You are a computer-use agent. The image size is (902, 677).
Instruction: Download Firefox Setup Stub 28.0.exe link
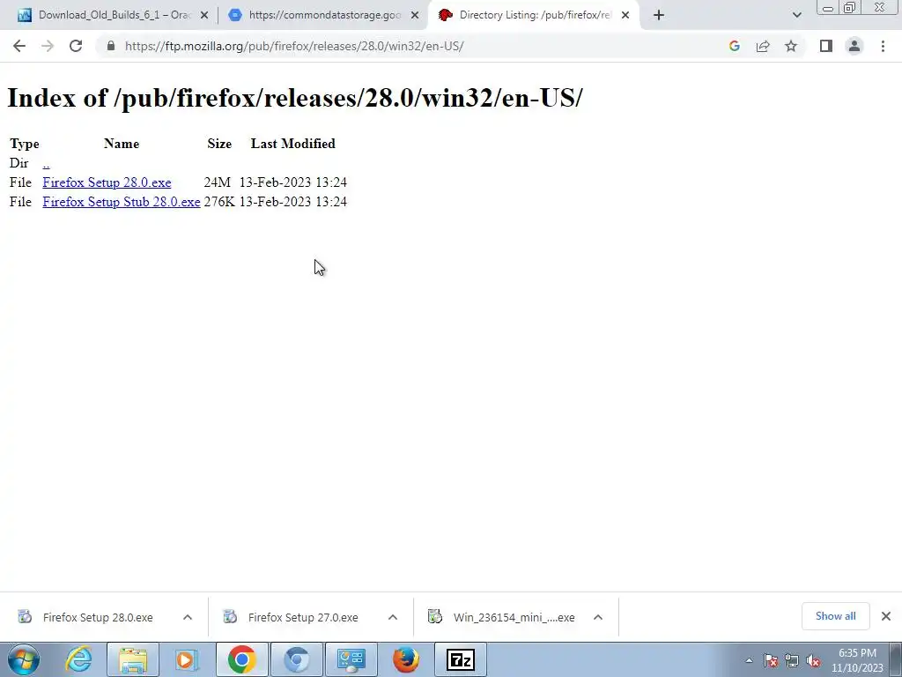pyautogui.click(x=122, y=202)
